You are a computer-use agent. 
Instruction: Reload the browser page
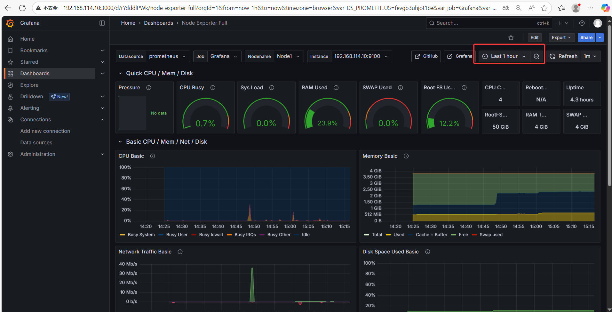22,8
